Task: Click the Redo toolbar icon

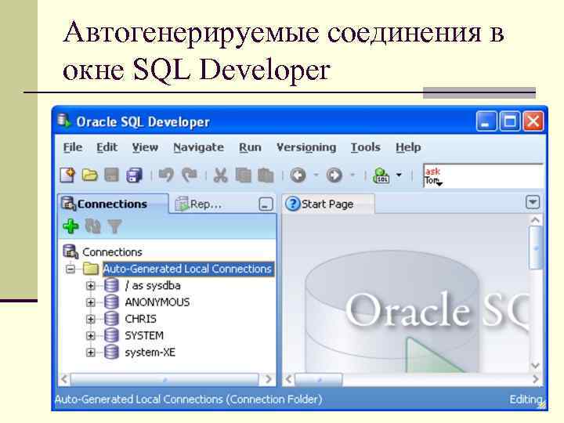Action: coord(190,175)
